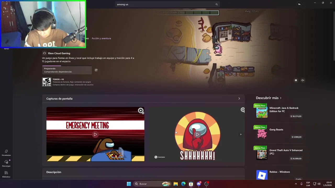This screenshot has height=188, width=335.
Task: Click the Xbox Cloud Gaming label
Action: point(59,53)
